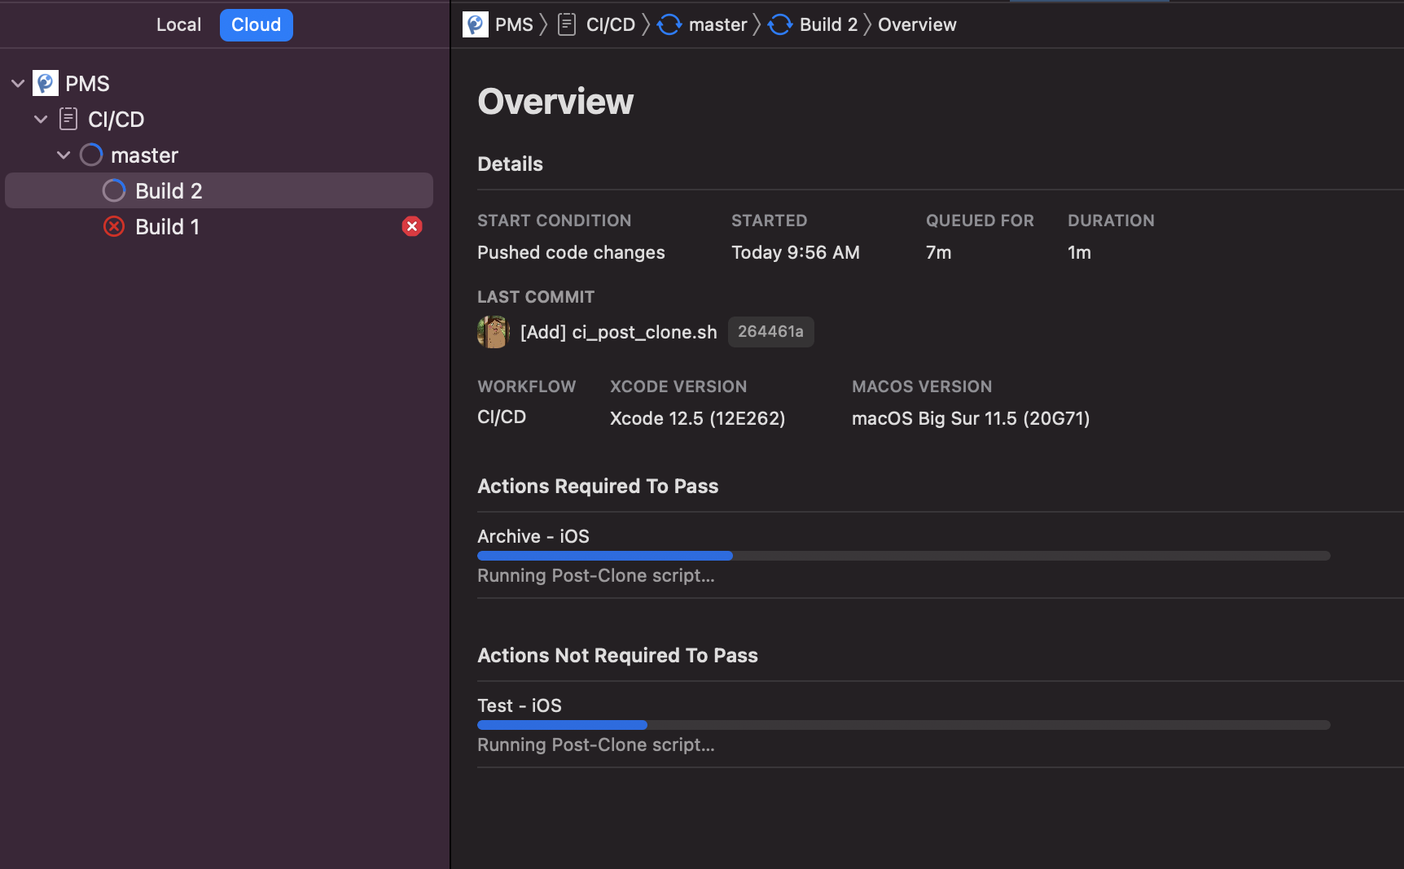Click Running Post-Clone script status under Archive
The image size is (1404, 869).
(x=596, y=575)
